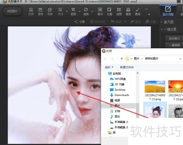This screenshot has width=183, height=145.
Task: Open the 模板 template tool
Action: click(x=128, y=12)
